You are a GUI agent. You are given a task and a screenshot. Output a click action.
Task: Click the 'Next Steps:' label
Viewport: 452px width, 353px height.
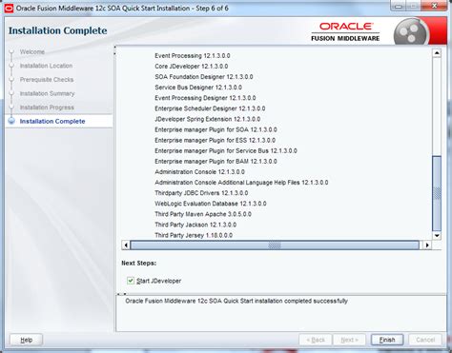139,263
